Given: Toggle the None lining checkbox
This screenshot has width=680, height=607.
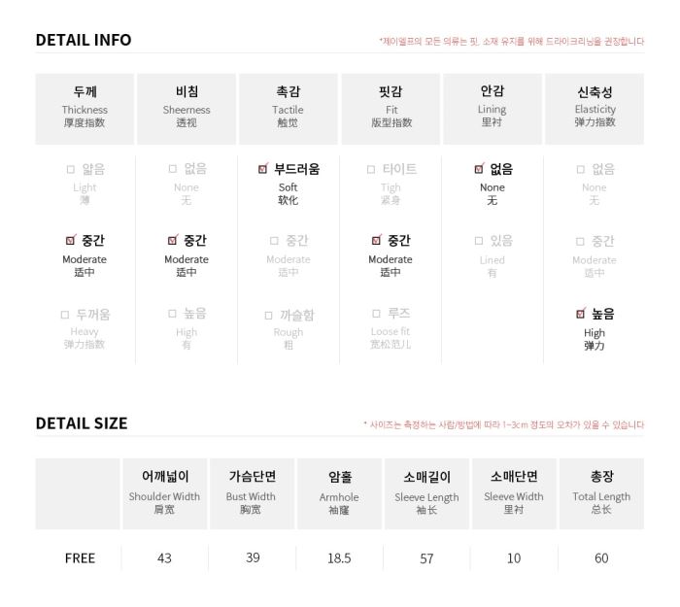Looking at the screenshot, I should (479, 169).
